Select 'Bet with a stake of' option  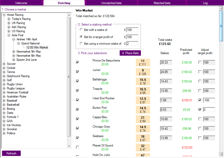[81, 30]
